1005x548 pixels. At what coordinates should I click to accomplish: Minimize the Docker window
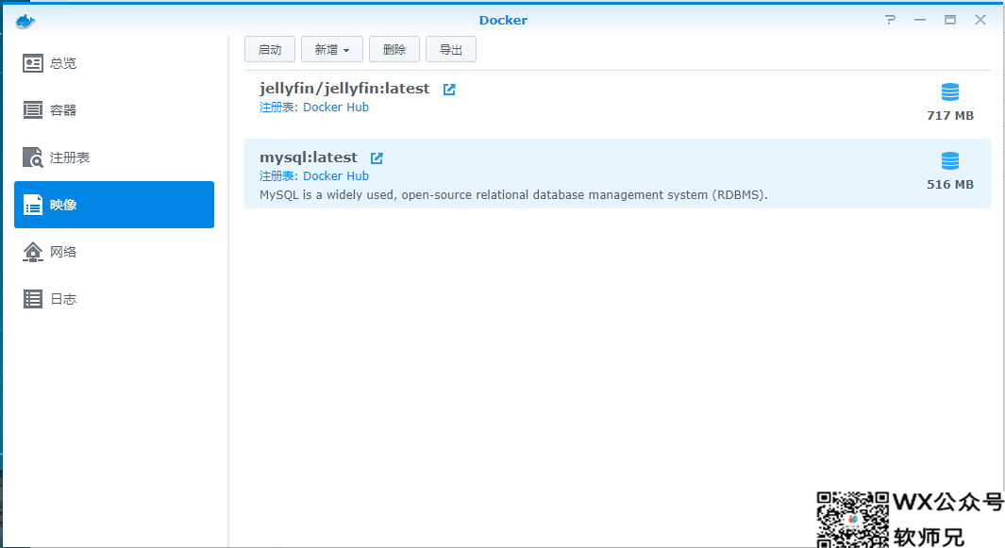click(x=920, y=20)
